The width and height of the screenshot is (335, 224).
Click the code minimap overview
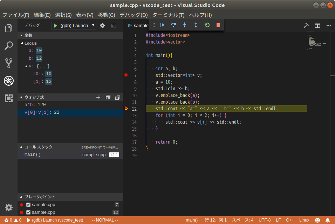317,41
